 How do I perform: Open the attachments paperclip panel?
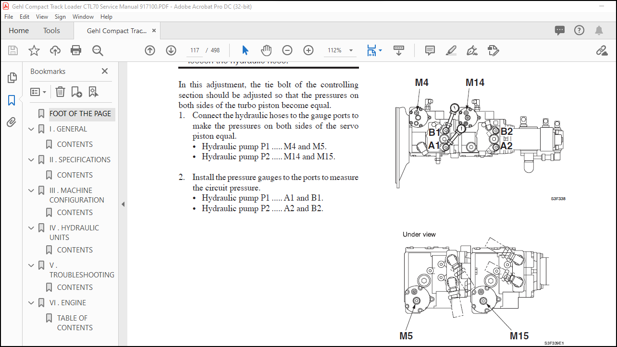click(12, 122)
